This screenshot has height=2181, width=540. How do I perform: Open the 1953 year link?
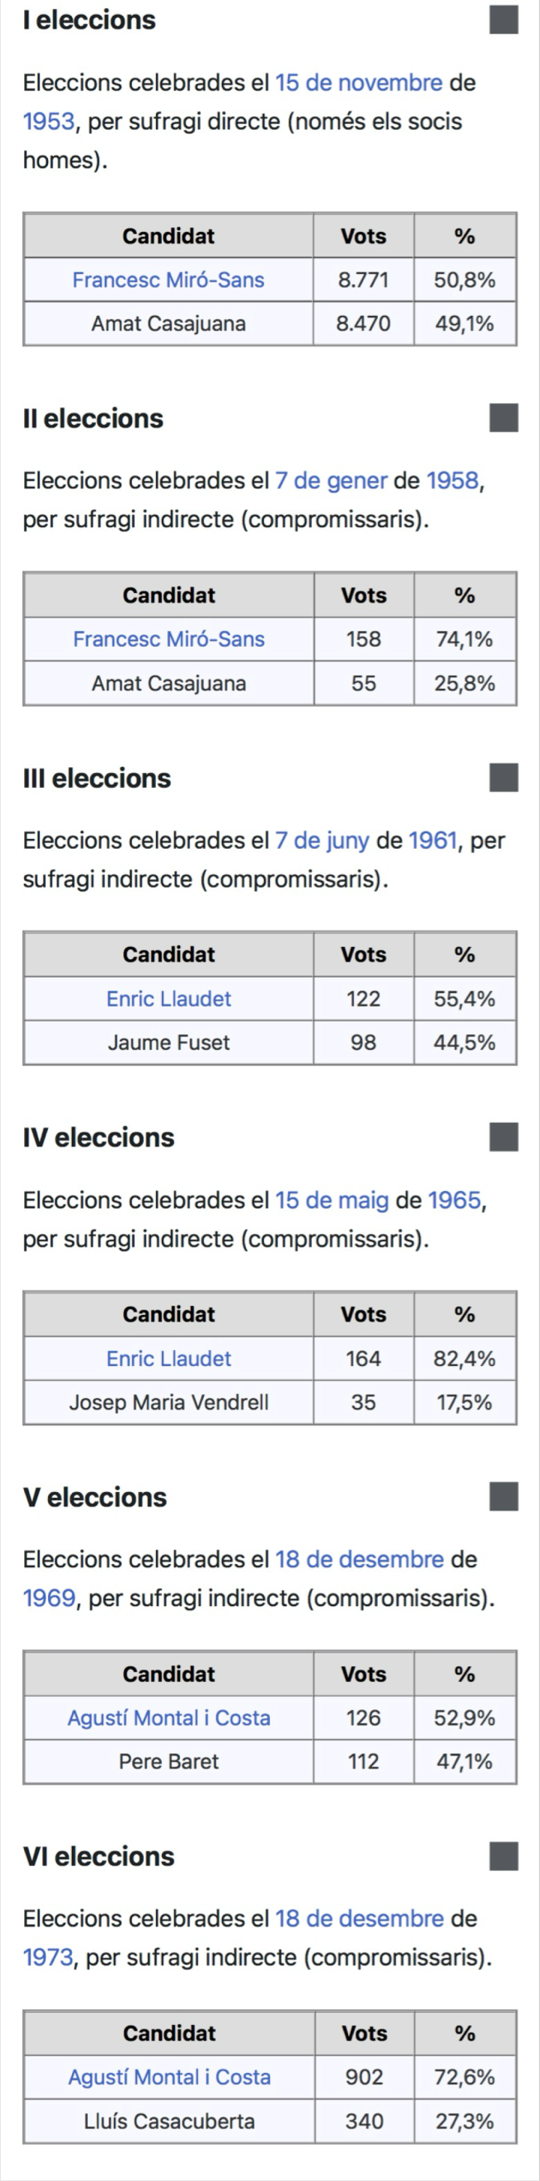click(x=48, y=121)
